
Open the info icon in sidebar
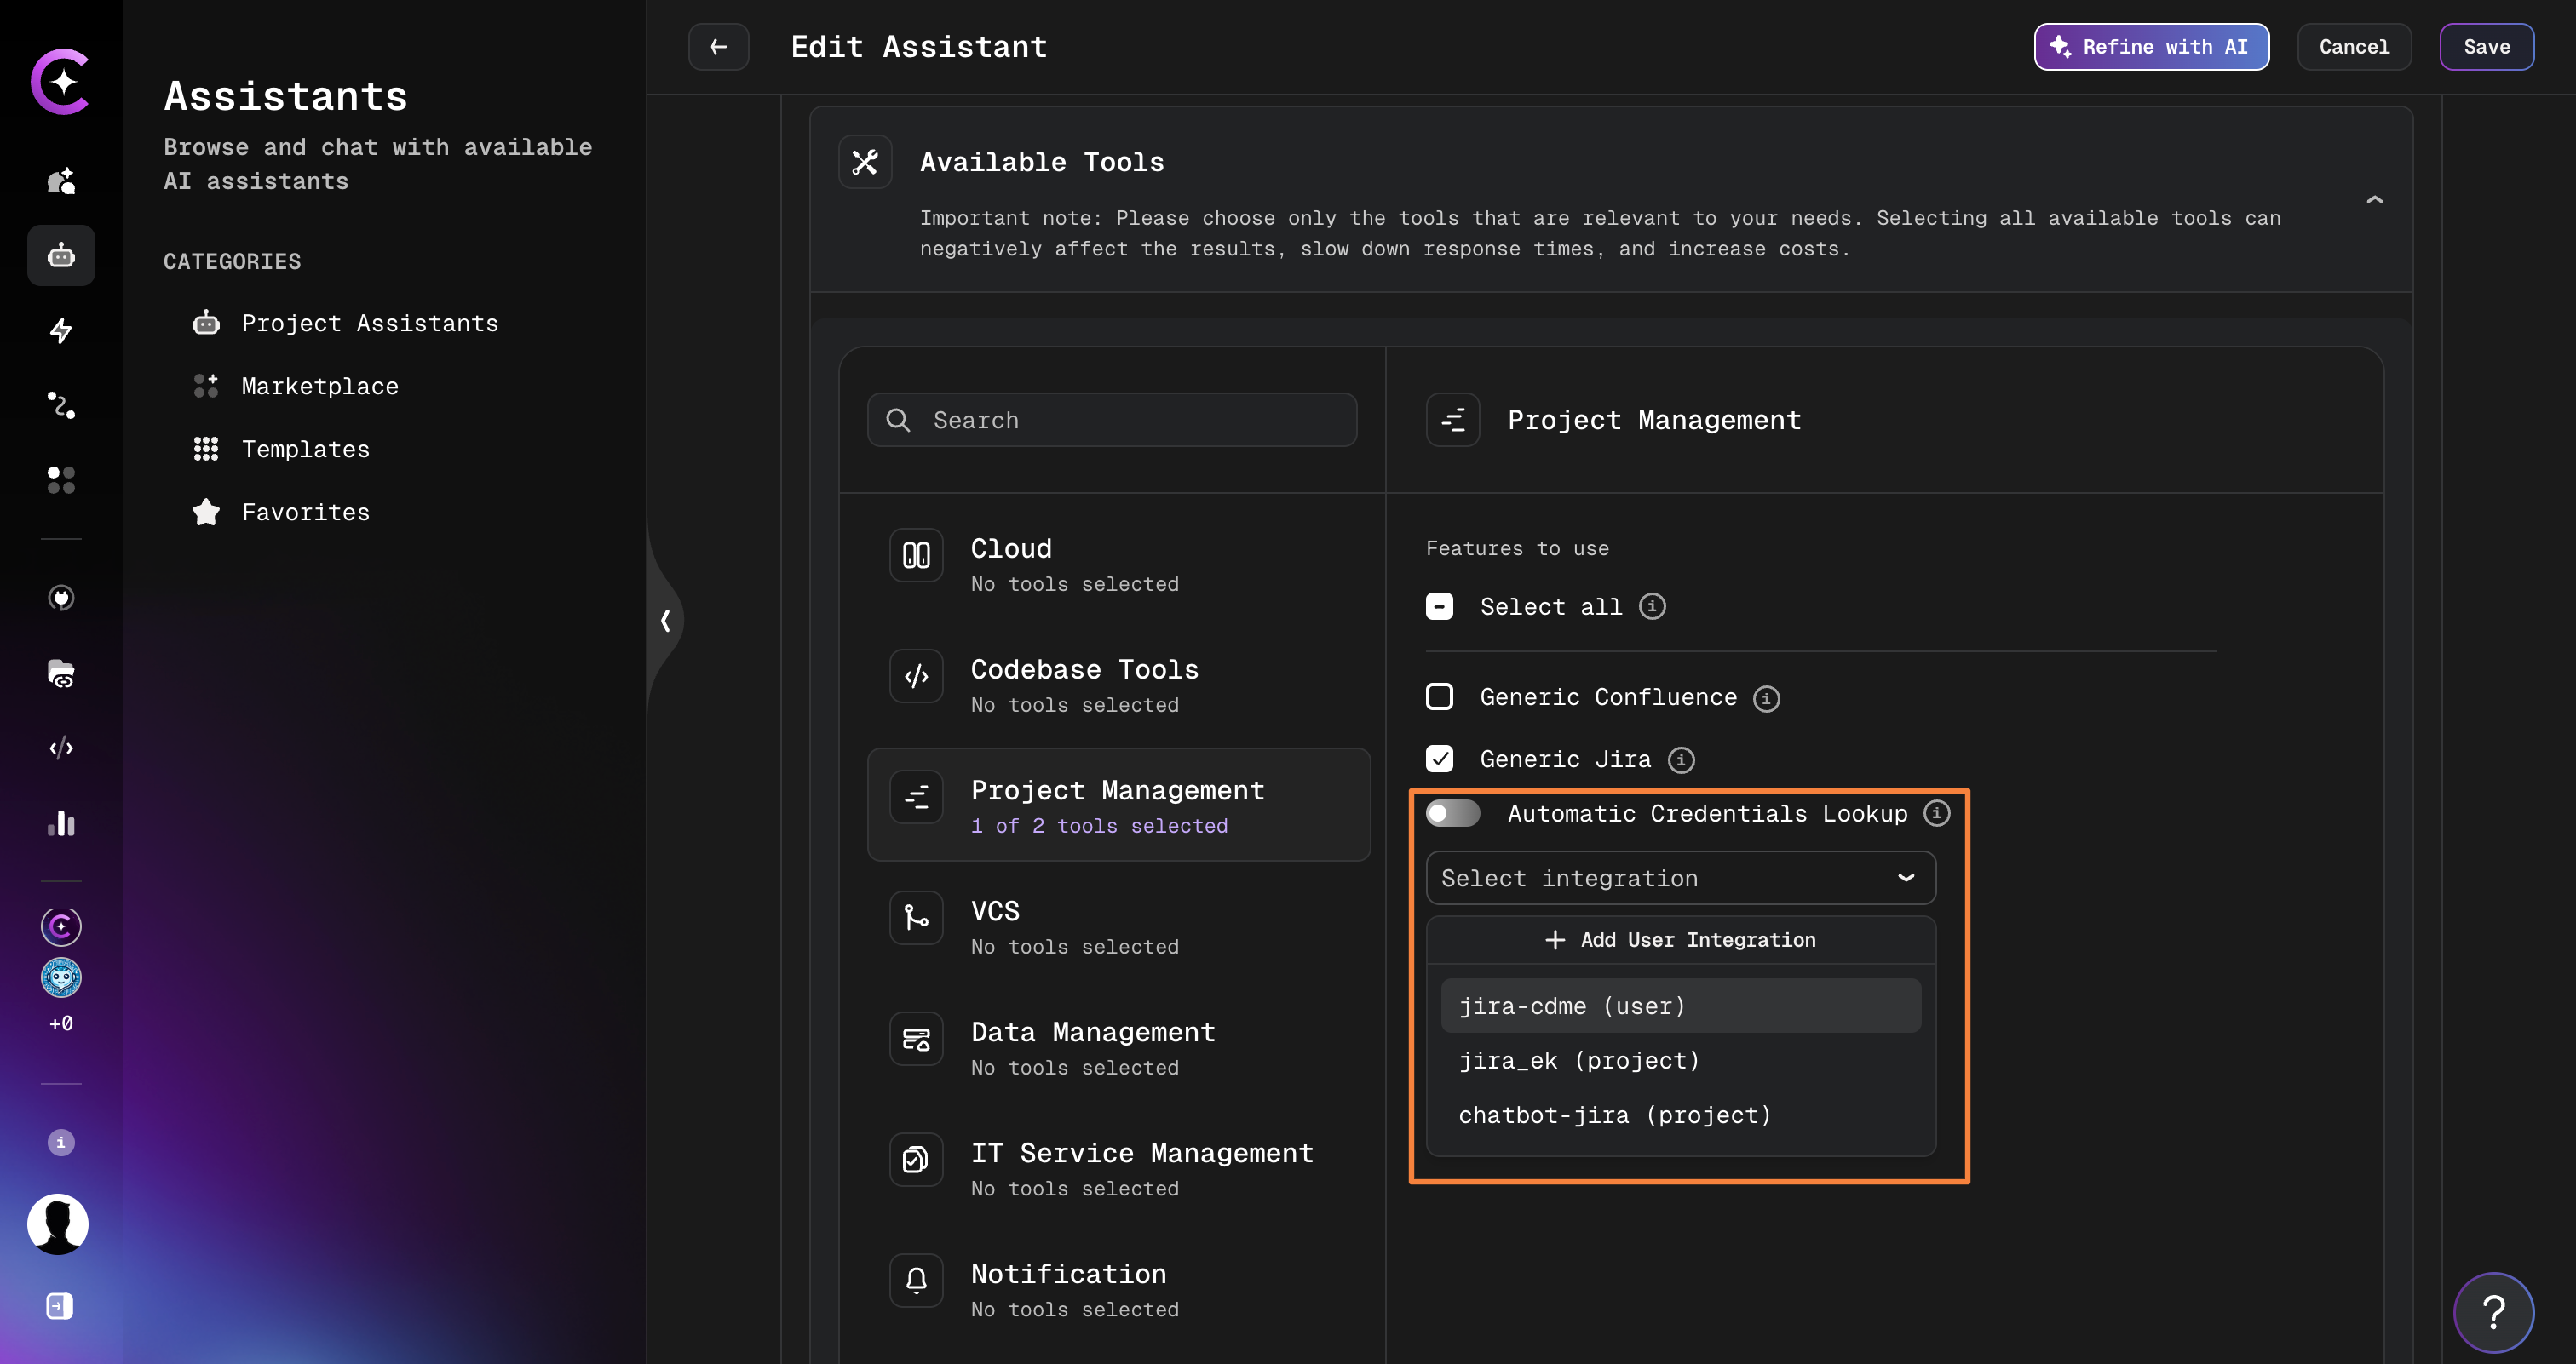tap(61, 1142)
